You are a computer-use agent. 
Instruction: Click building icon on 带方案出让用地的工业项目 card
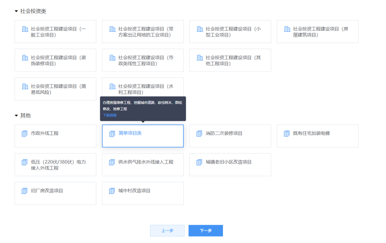tap(112, 29)
